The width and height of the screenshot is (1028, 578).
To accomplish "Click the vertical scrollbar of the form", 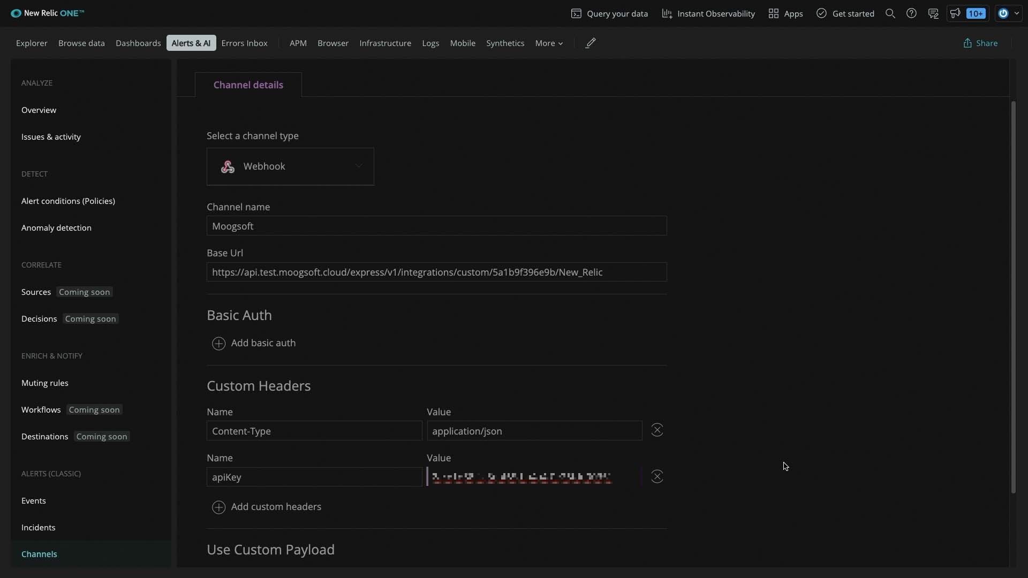I will tap(1013, 297).
